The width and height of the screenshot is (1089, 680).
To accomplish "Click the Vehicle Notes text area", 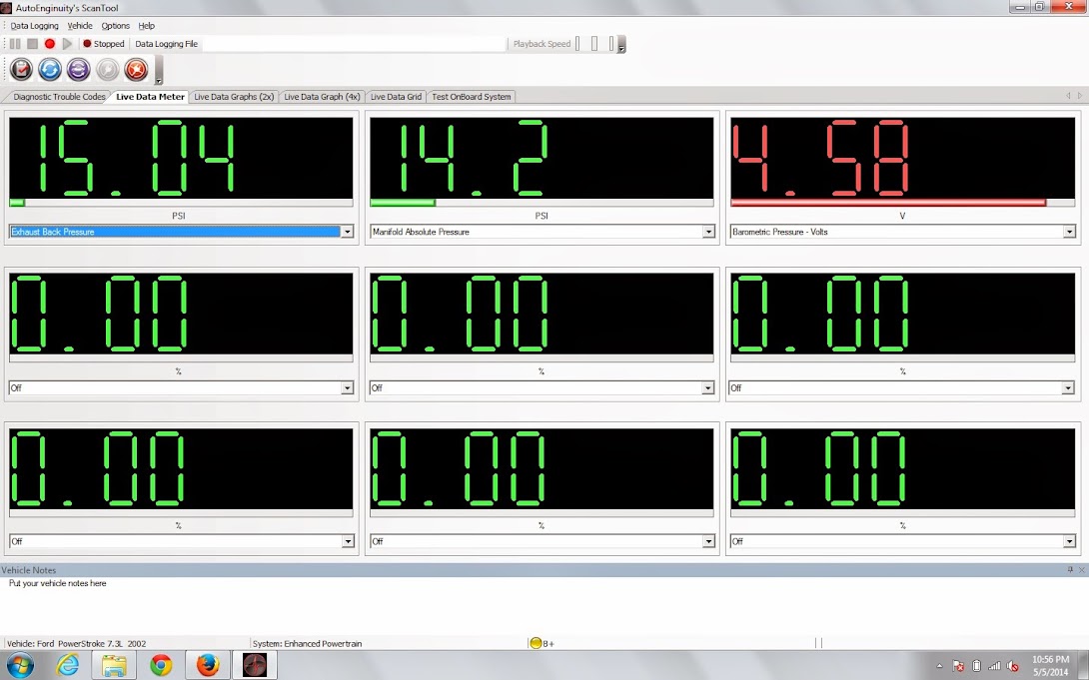I will pos(544,605).
